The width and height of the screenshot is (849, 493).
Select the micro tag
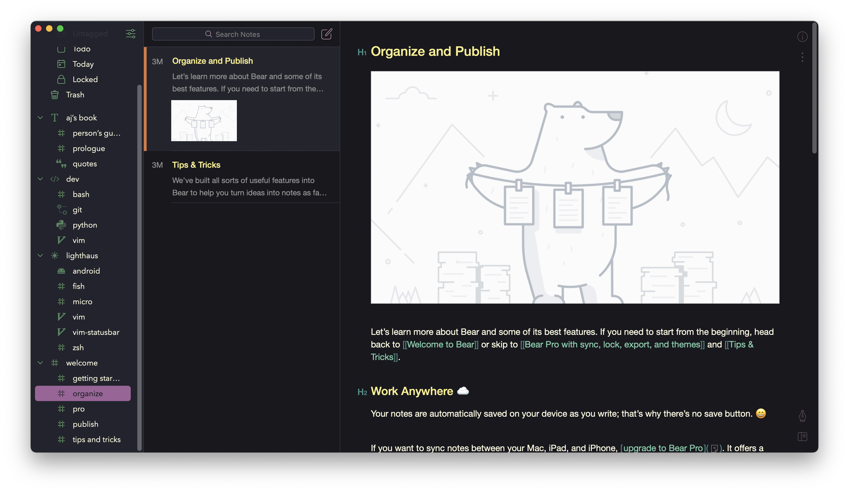click(83, 301)
